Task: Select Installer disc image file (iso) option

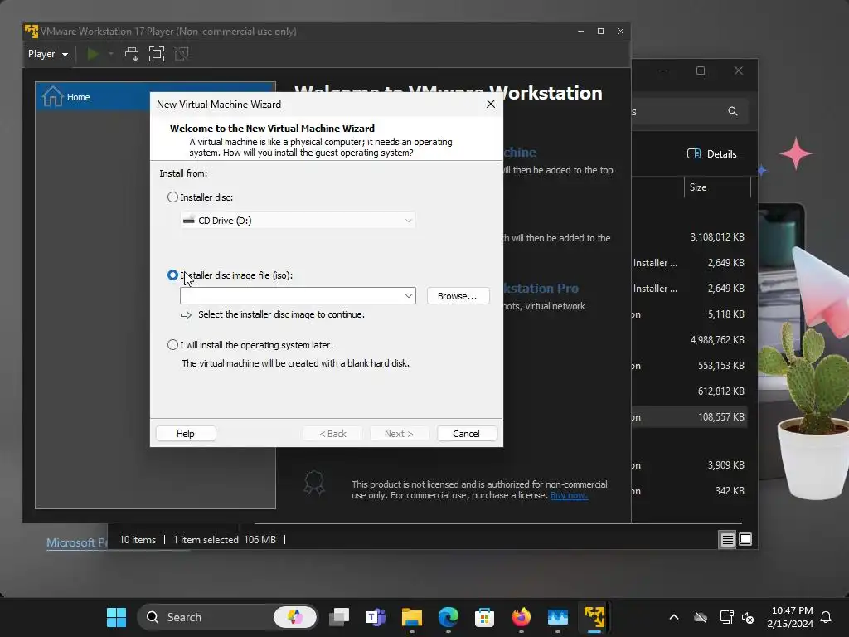Action: 172,275
